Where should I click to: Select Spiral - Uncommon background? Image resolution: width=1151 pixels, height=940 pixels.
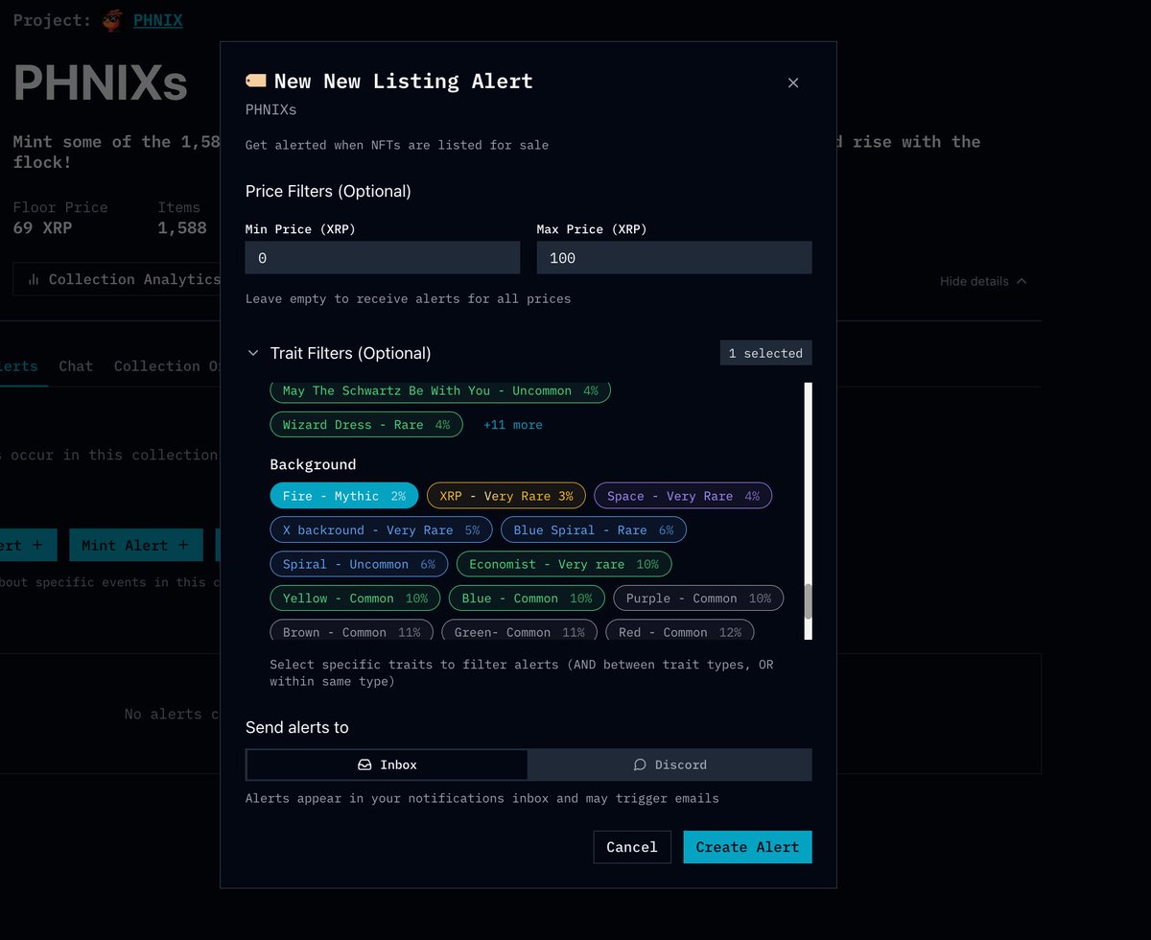point(359,564)
